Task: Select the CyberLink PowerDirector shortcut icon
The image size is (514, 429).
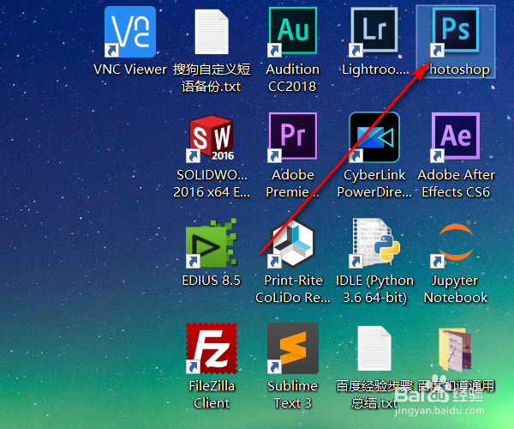Action: 374,137
